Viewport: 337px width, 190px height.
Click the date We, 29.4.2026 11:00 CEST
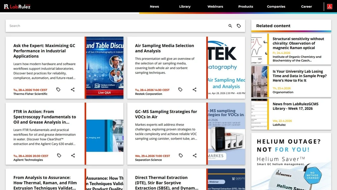[152, 156]
